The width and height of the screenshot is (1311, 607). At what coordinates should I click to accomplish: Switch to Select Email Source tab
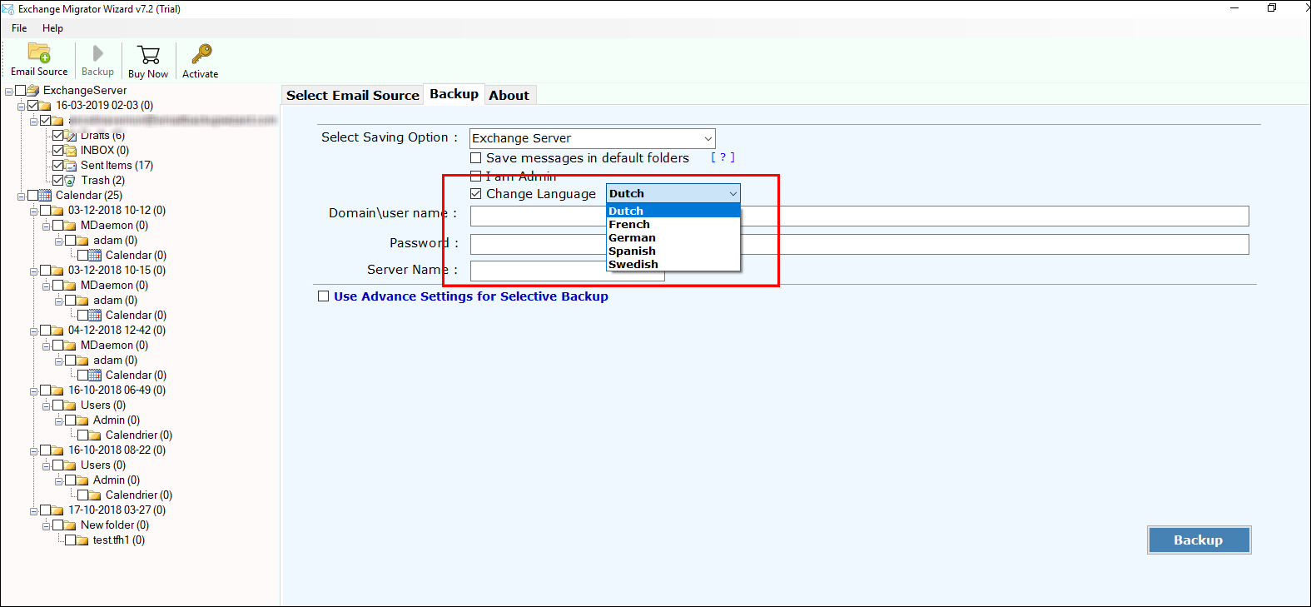(x=353, y=95)
